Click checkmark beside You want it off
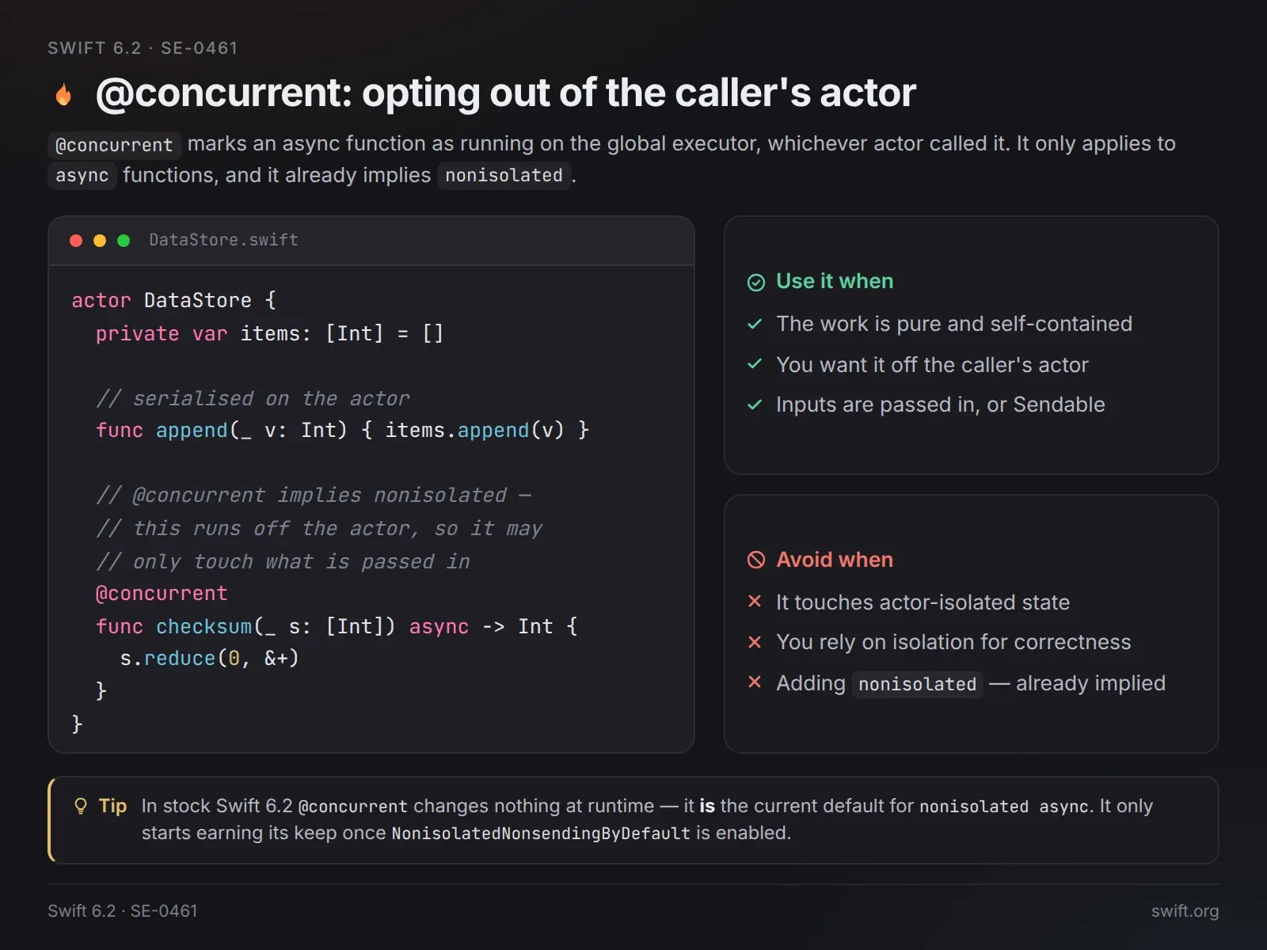Screen dimensions: 1267x950 point(755,364)
